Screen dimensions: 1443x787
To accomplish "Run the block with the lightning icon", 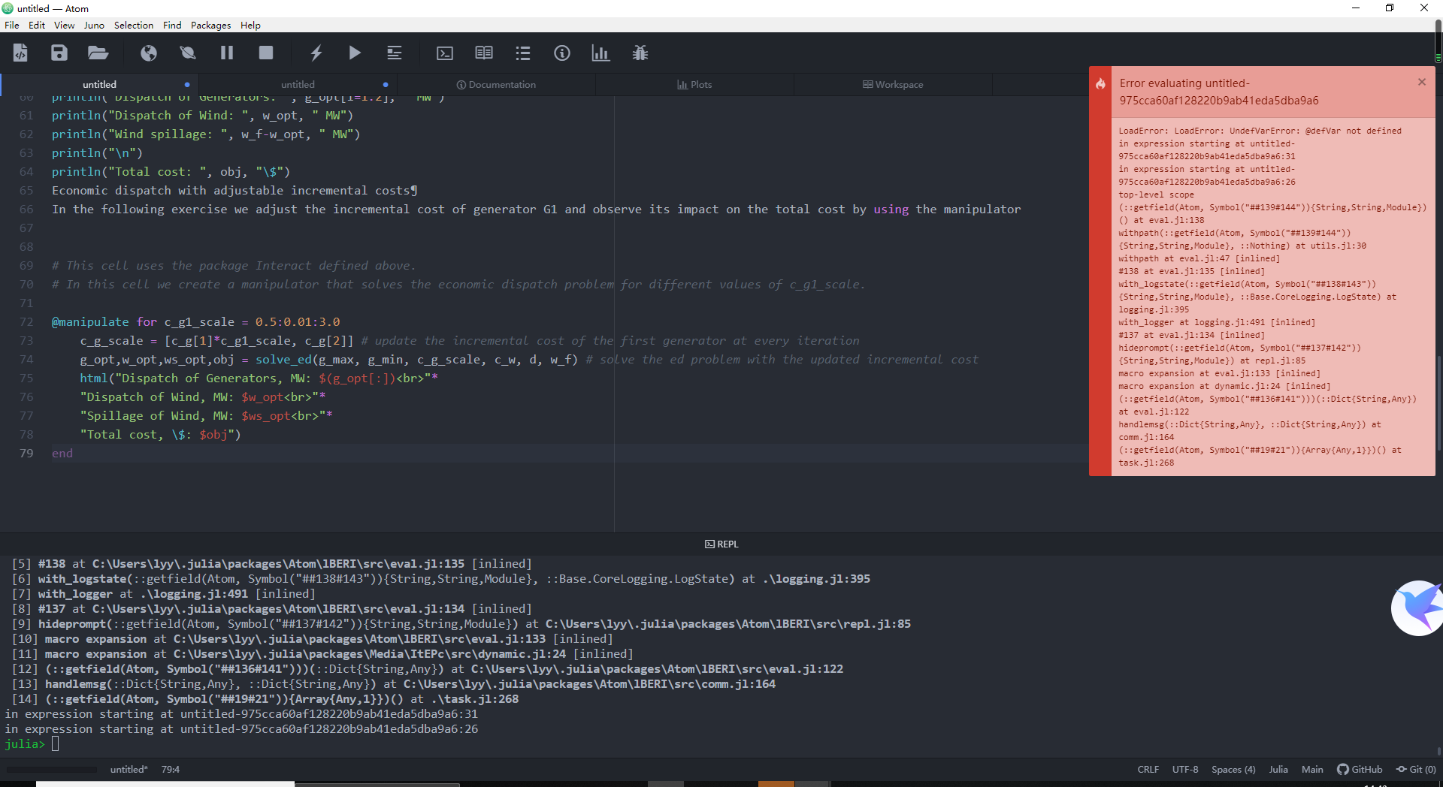I will 316,53.
